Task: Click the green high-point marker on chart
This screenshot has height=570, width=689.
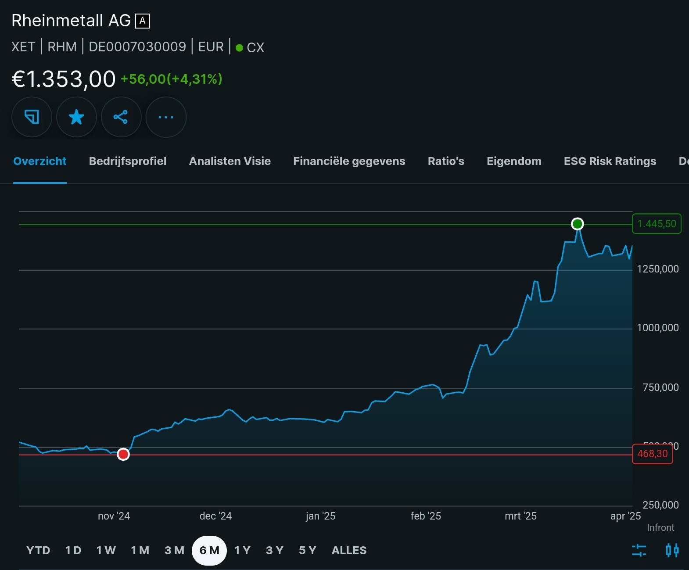Action: 577,224
